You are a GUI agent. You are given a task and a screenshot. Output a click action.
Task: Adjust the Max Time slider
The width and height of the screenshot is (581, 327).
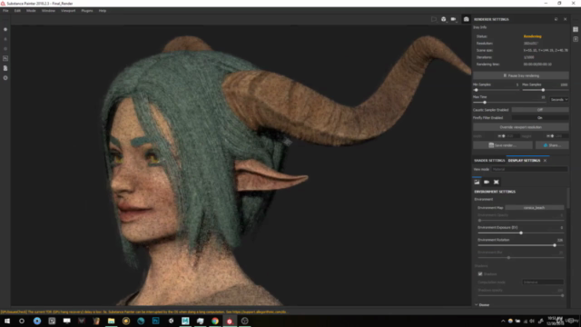click(x=509, y=103)
